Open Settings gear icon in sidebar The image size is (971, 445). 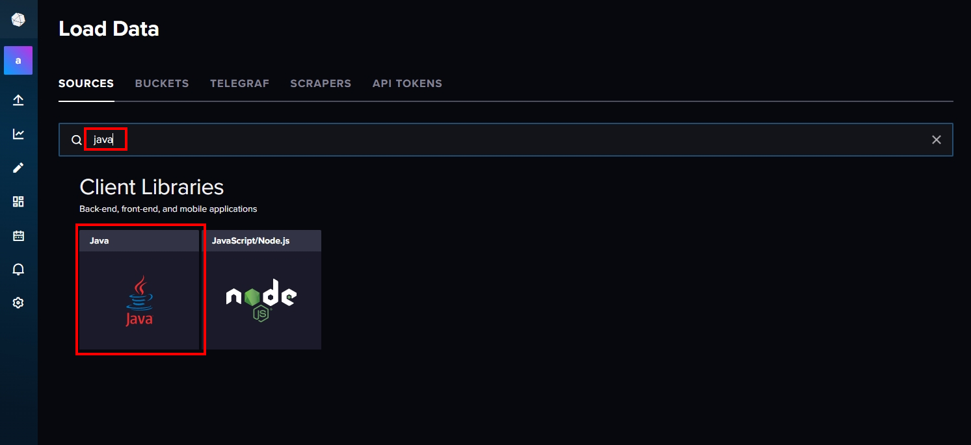(x=18, y=303)
